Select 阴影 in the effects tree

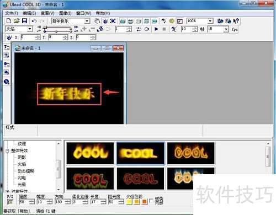(22, 158)
